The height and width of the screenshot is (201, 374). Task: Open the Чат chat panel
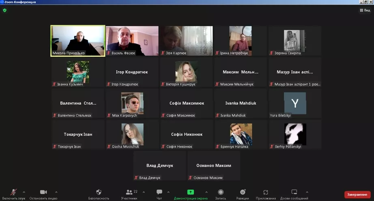point(159,192)
